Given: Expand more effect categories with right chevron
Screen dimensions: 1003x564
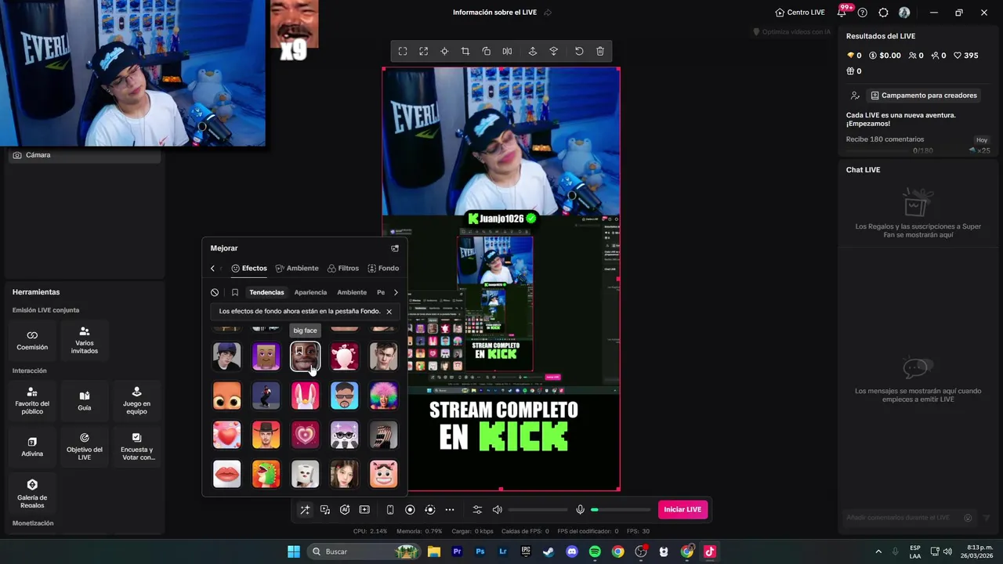Looking at the screenshot, I should tap(396, 292).
